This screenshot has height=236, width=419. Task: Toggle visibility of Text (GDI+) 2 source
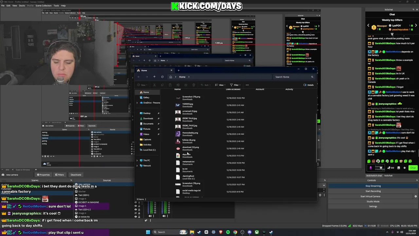[136, 209]
